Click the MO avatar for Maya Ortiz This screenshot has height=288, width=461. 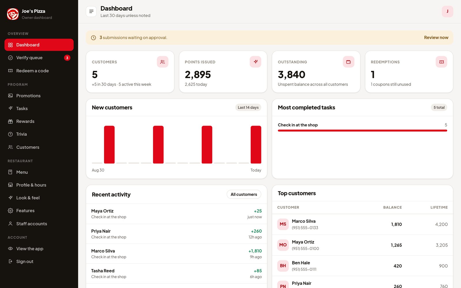point(283,245)
